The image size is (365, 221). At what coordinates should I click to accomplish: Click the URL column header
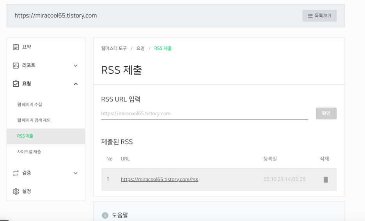(x=125, y=159)
